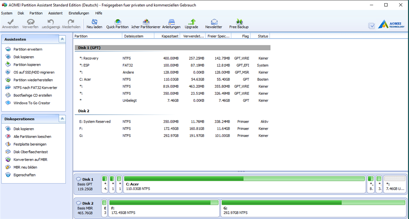Image resolution: width=409 pixels, height=219 pixels.
Task: Click the Status column header
Action: coord(260,36)
